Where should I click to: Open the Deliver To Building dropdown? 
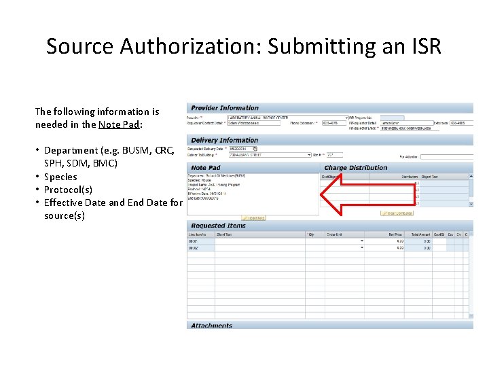tap(309, 155)
